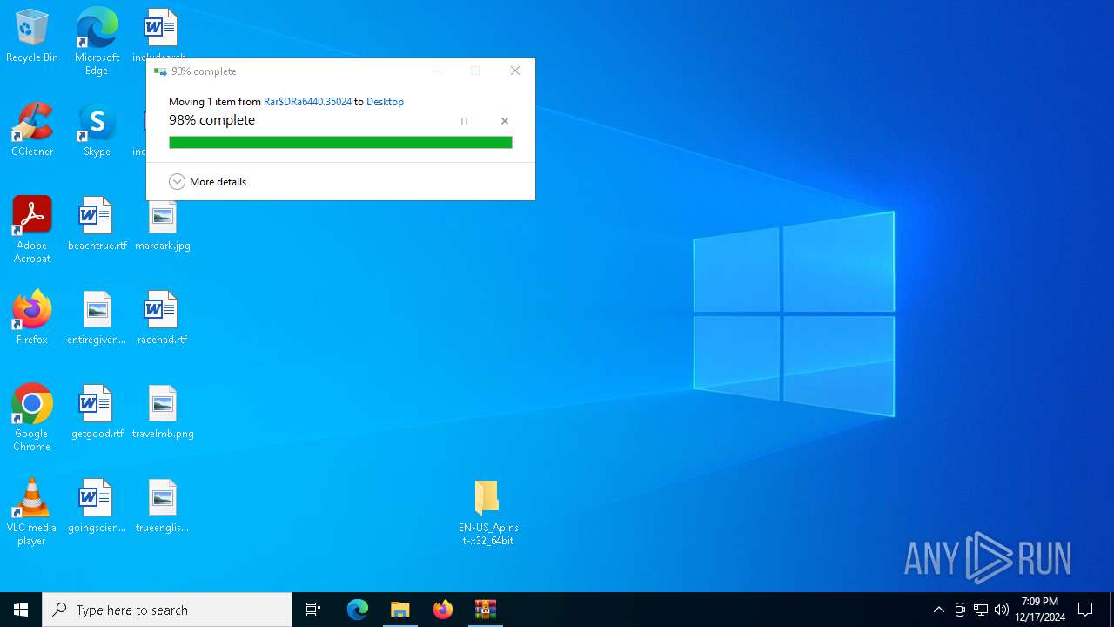Open the clock and date flyout

tap(1040, 610)
